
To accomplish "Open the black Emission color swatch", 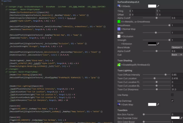I will [x=152, y=44].
